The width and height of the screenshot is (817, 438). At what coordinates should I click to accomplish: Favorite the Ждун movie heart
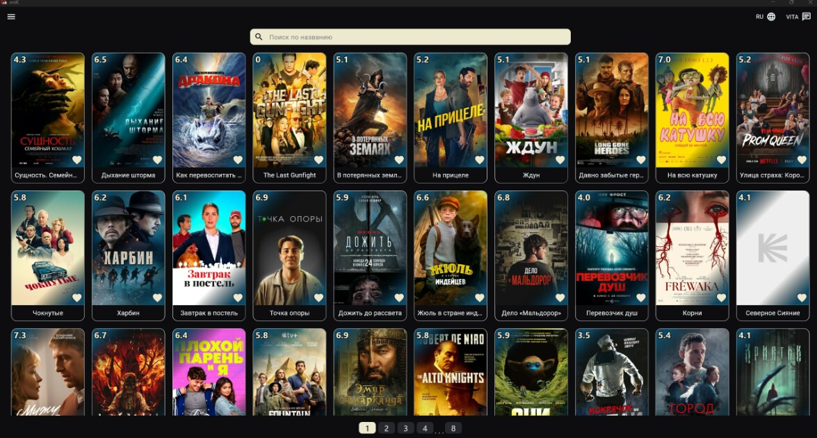560,160
